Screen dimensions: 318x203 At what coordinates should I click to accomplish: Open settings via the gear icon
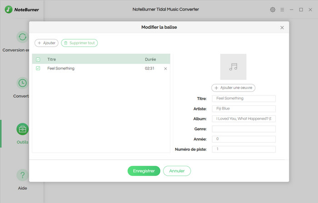click(x=273, y=10)
